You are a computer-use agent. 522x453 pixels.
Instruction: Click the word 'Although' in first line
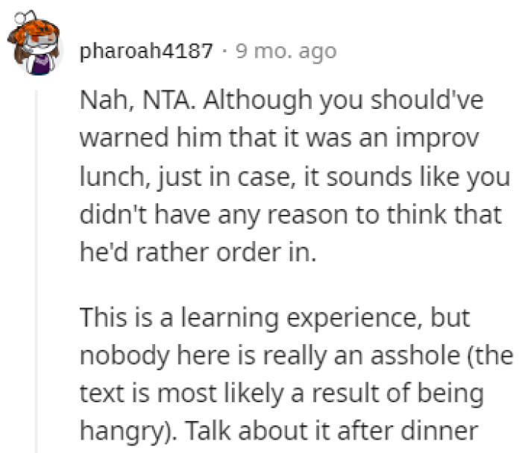tap(257, 101)
